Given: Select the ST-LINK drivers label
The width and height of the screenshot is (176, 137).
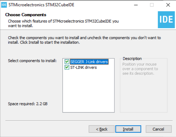Looking at the screenshot, I should [83, 67].
